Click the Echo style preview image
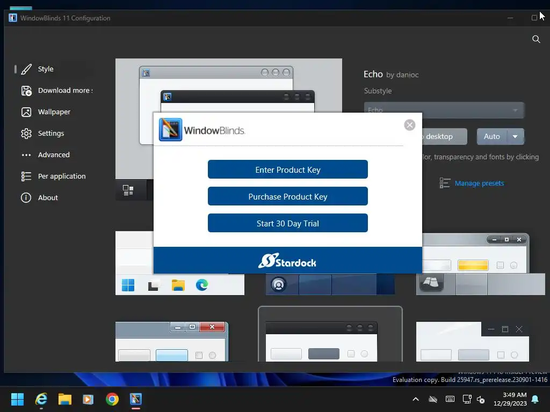Image resolution: width=550 pixels, height=412 pixels. point(228,85)
